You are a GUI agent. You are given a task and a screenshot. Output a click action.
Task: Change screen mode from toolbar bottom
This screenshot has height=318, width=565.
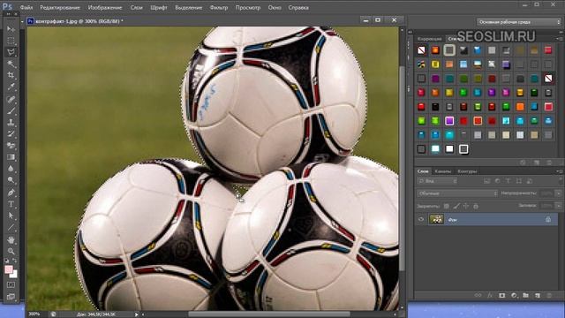(x=11, y=297)
